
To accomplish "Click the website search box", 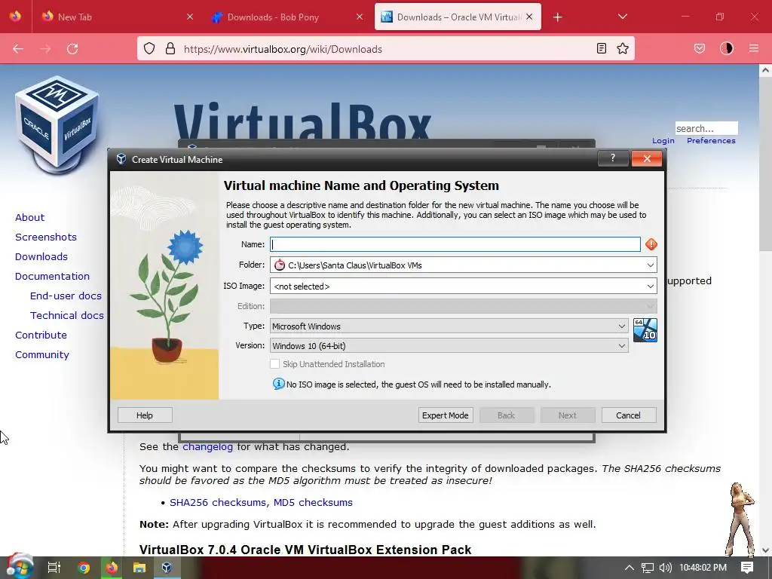I will click(x=706, y=128).
